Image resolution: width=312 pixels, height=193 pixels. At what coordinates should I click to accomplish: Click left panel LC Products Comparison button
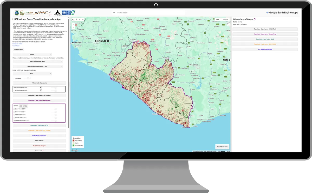(x=39, y=136)
